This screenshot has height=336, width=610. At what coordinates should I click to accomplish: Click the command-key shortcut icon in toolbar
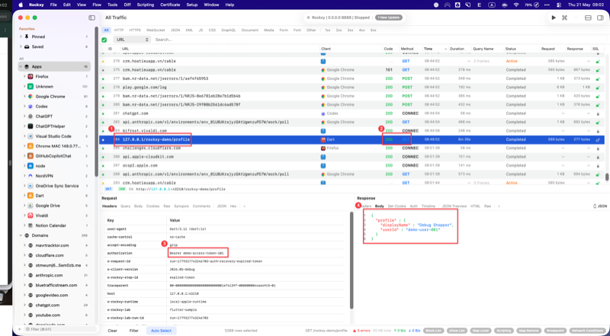click(564, 18)
